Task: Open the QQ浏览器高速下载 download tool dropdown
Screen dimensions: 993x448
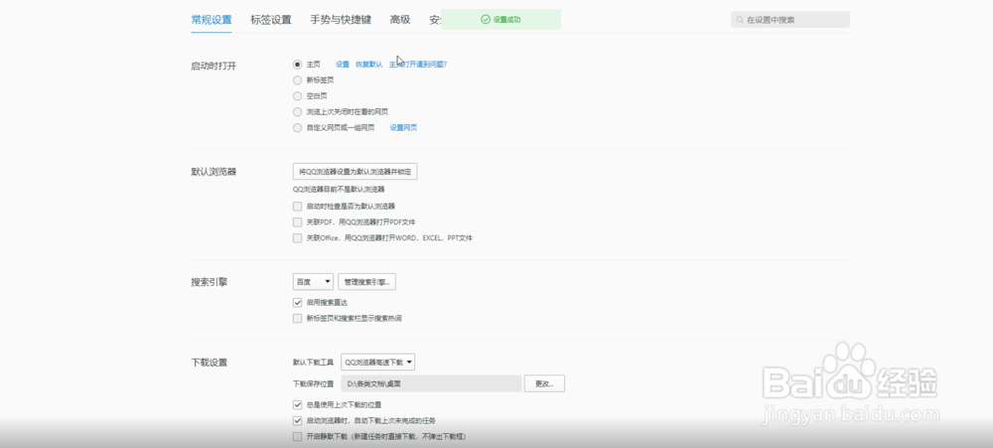Action: (x=378, y=362)
